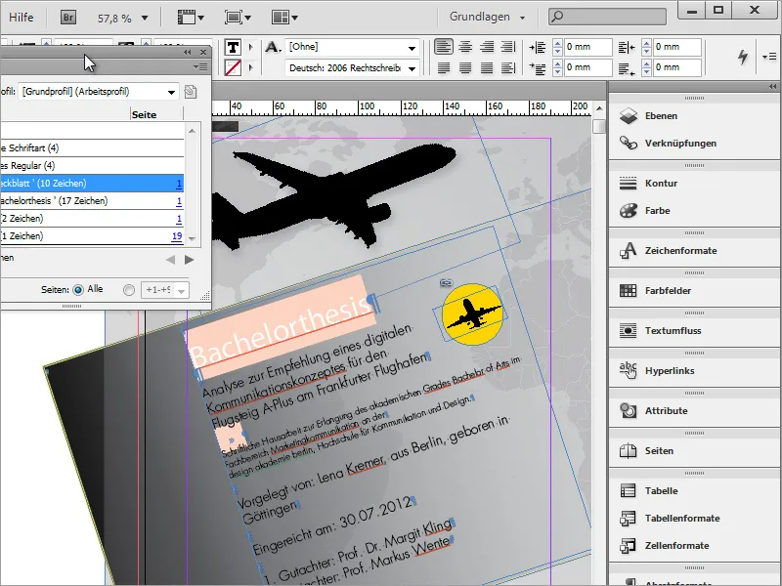Open the screen mode icon menu
The width and height of the screenshot is (782, 586).
pos(238,18)
